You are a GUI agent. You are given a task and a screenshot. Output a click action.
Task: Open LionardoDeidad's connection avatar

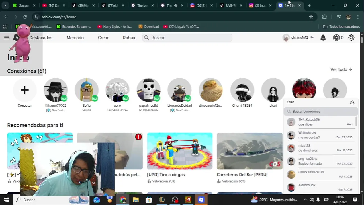pyautogui.click(x=179, y=90)
